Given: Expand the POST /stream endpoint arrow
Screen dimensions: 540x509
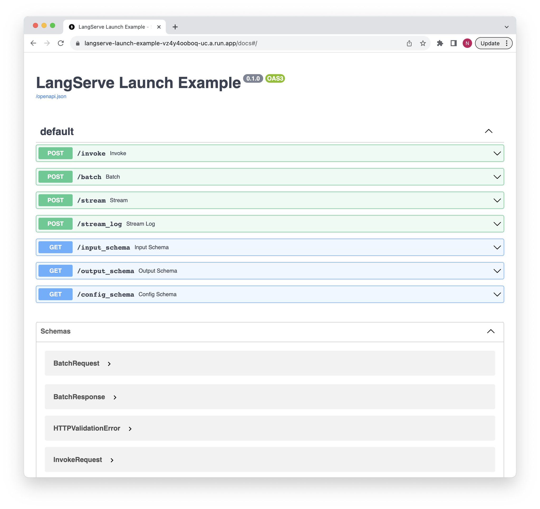Looking at the screenshot, I should pyautogui.click(x=497, y=200).
